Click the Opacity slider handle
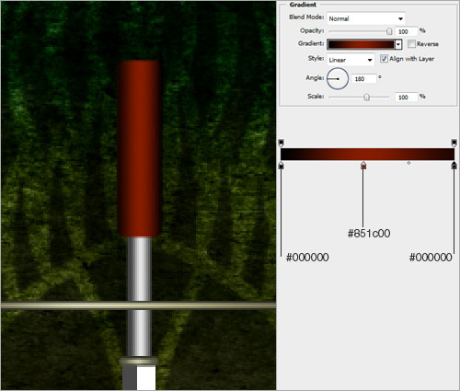460x391 pixels. tap(389, 31)
